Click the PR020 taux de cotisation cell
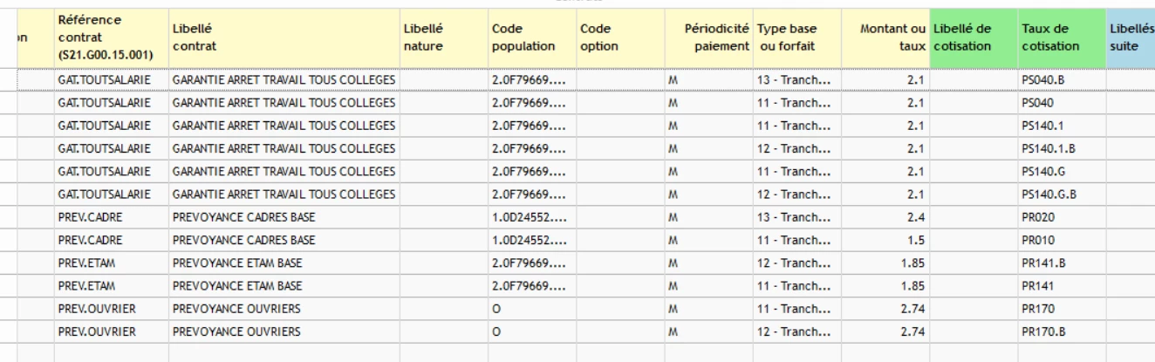 [1061, 217]
